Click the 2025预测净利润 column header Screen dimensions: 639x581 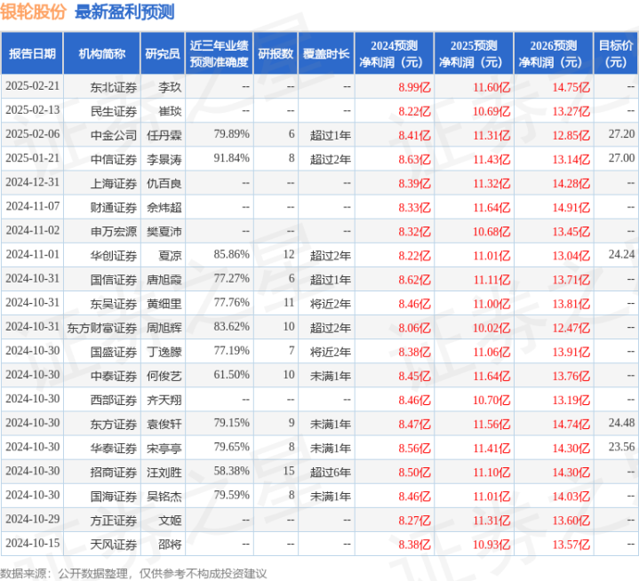coord(474,53)
